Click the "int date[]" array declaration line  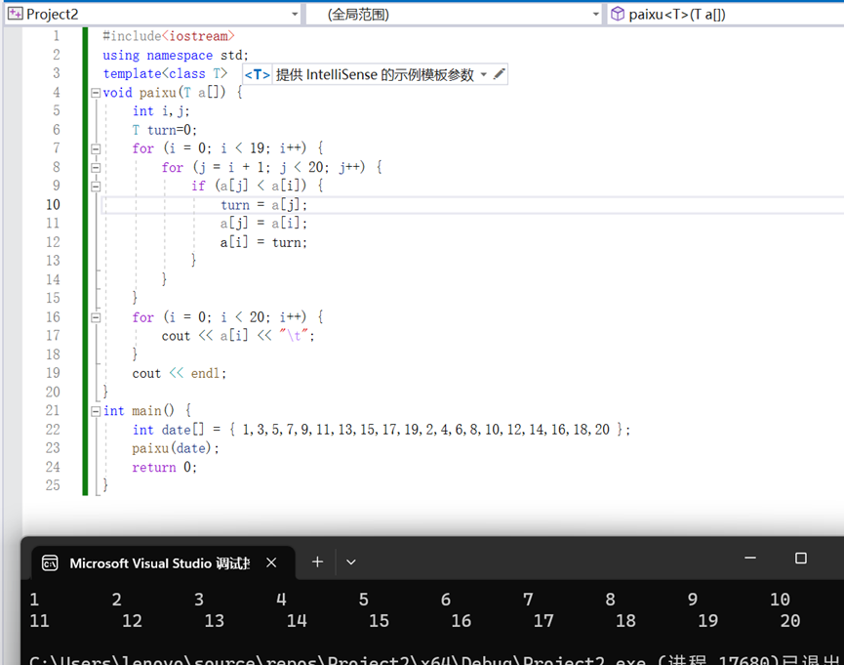coord(382,430)
